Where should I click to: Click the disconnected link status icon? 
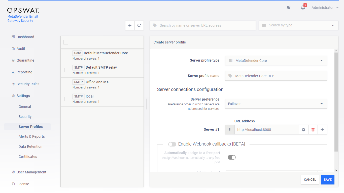(289, 8)
